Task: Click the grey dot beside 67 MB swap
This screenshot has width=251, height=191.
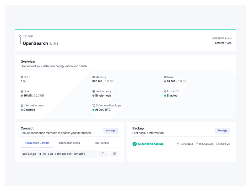Action: pos(165,81)
